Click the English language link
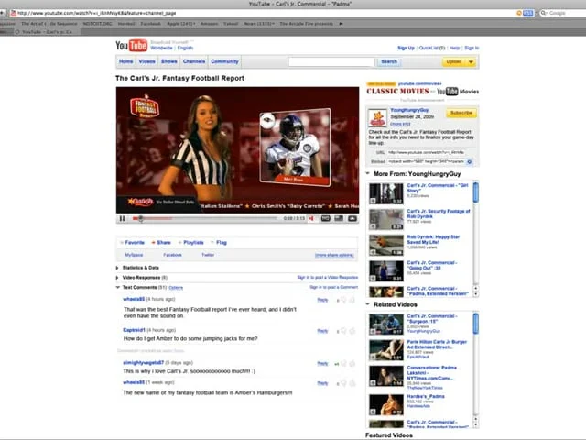586x440 pixels. tap(185, 48)
